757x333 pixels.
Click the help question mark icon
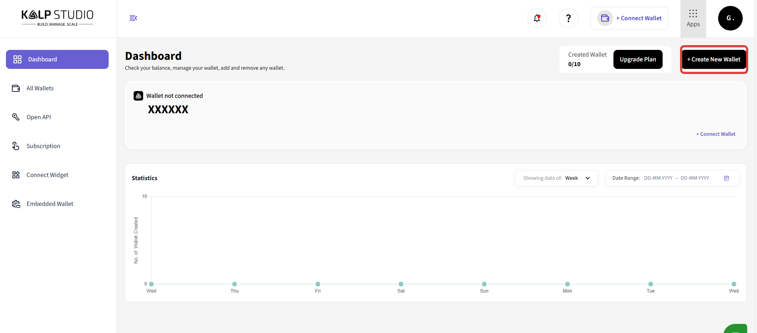[568, 18]
